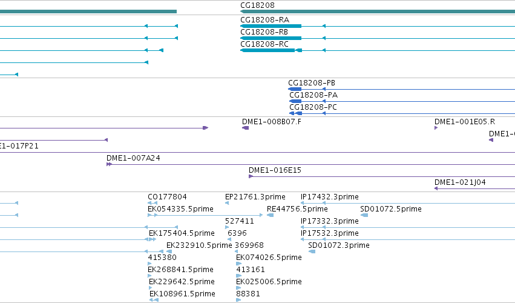
Task: Click the IP17332.3prime EST label
Action: [329, 221]
